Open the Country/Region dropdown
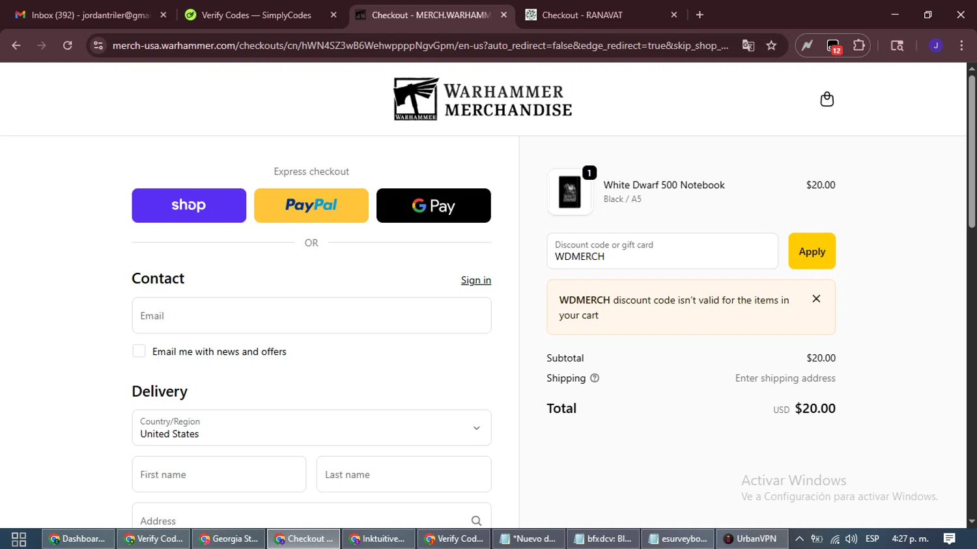977x549 pixels. point(311,428)
